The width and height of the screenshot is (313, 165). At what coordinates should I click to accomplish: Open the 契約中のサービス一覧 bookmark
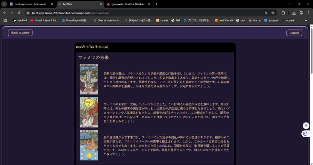click(138, 20)
